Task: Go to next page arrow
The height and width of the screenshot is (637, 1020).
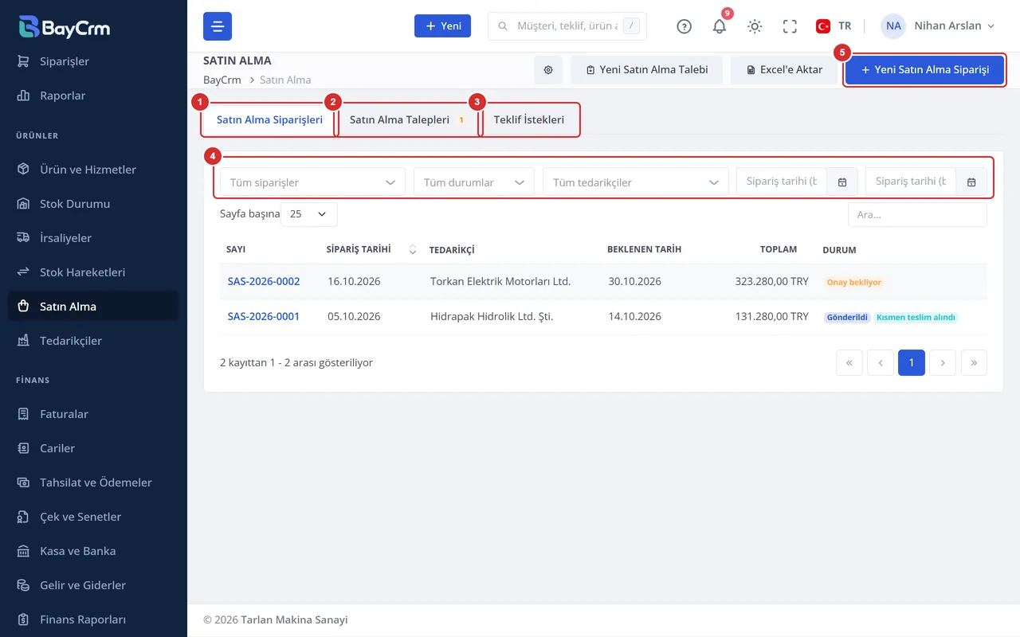Action: [x=943, y=362]
